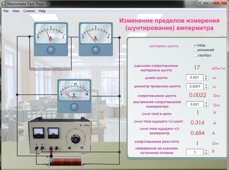This screenshot has height=170, width=229.
Task: Increase внутреннее сопротивление амперметра with up arrow
Action: (x=206, y=103)
